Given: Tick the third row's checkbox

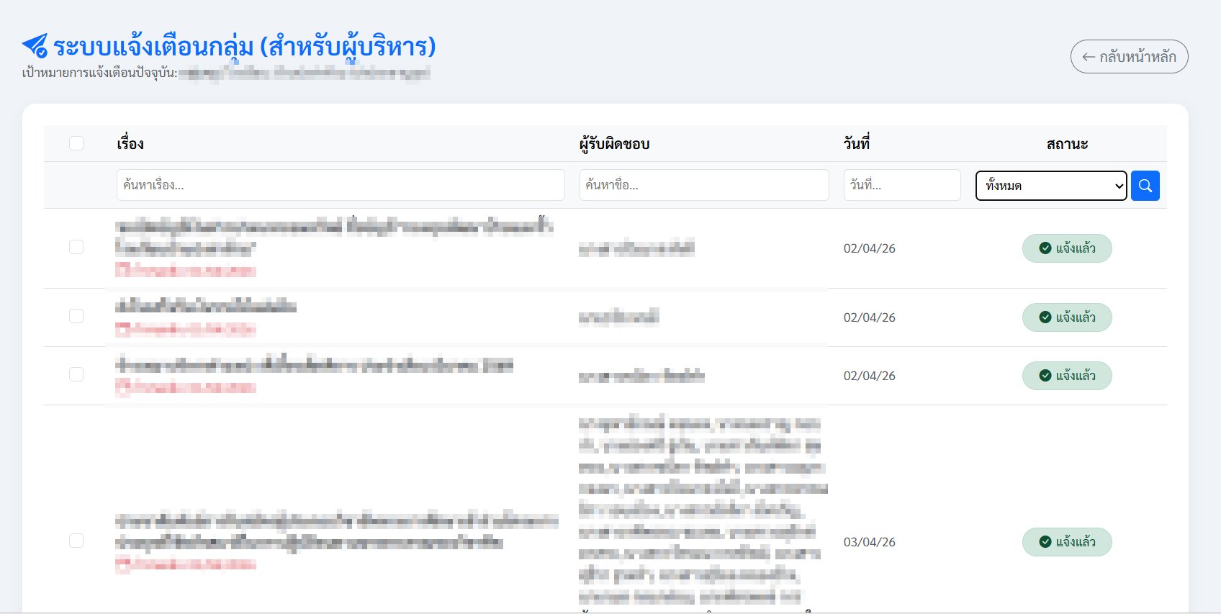Looking at the screenshot, I should (x=76, y=374).
